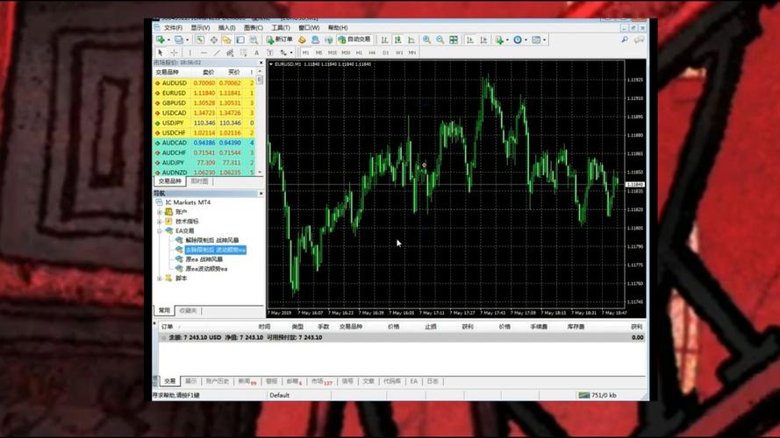Switch to the M15 timeframe

331,53
